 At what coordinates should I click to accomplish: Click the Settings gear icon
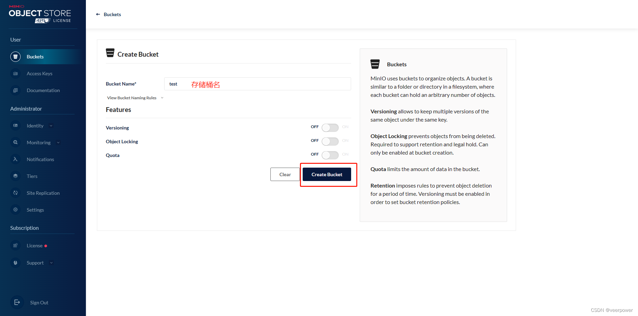tap(15, 210)
